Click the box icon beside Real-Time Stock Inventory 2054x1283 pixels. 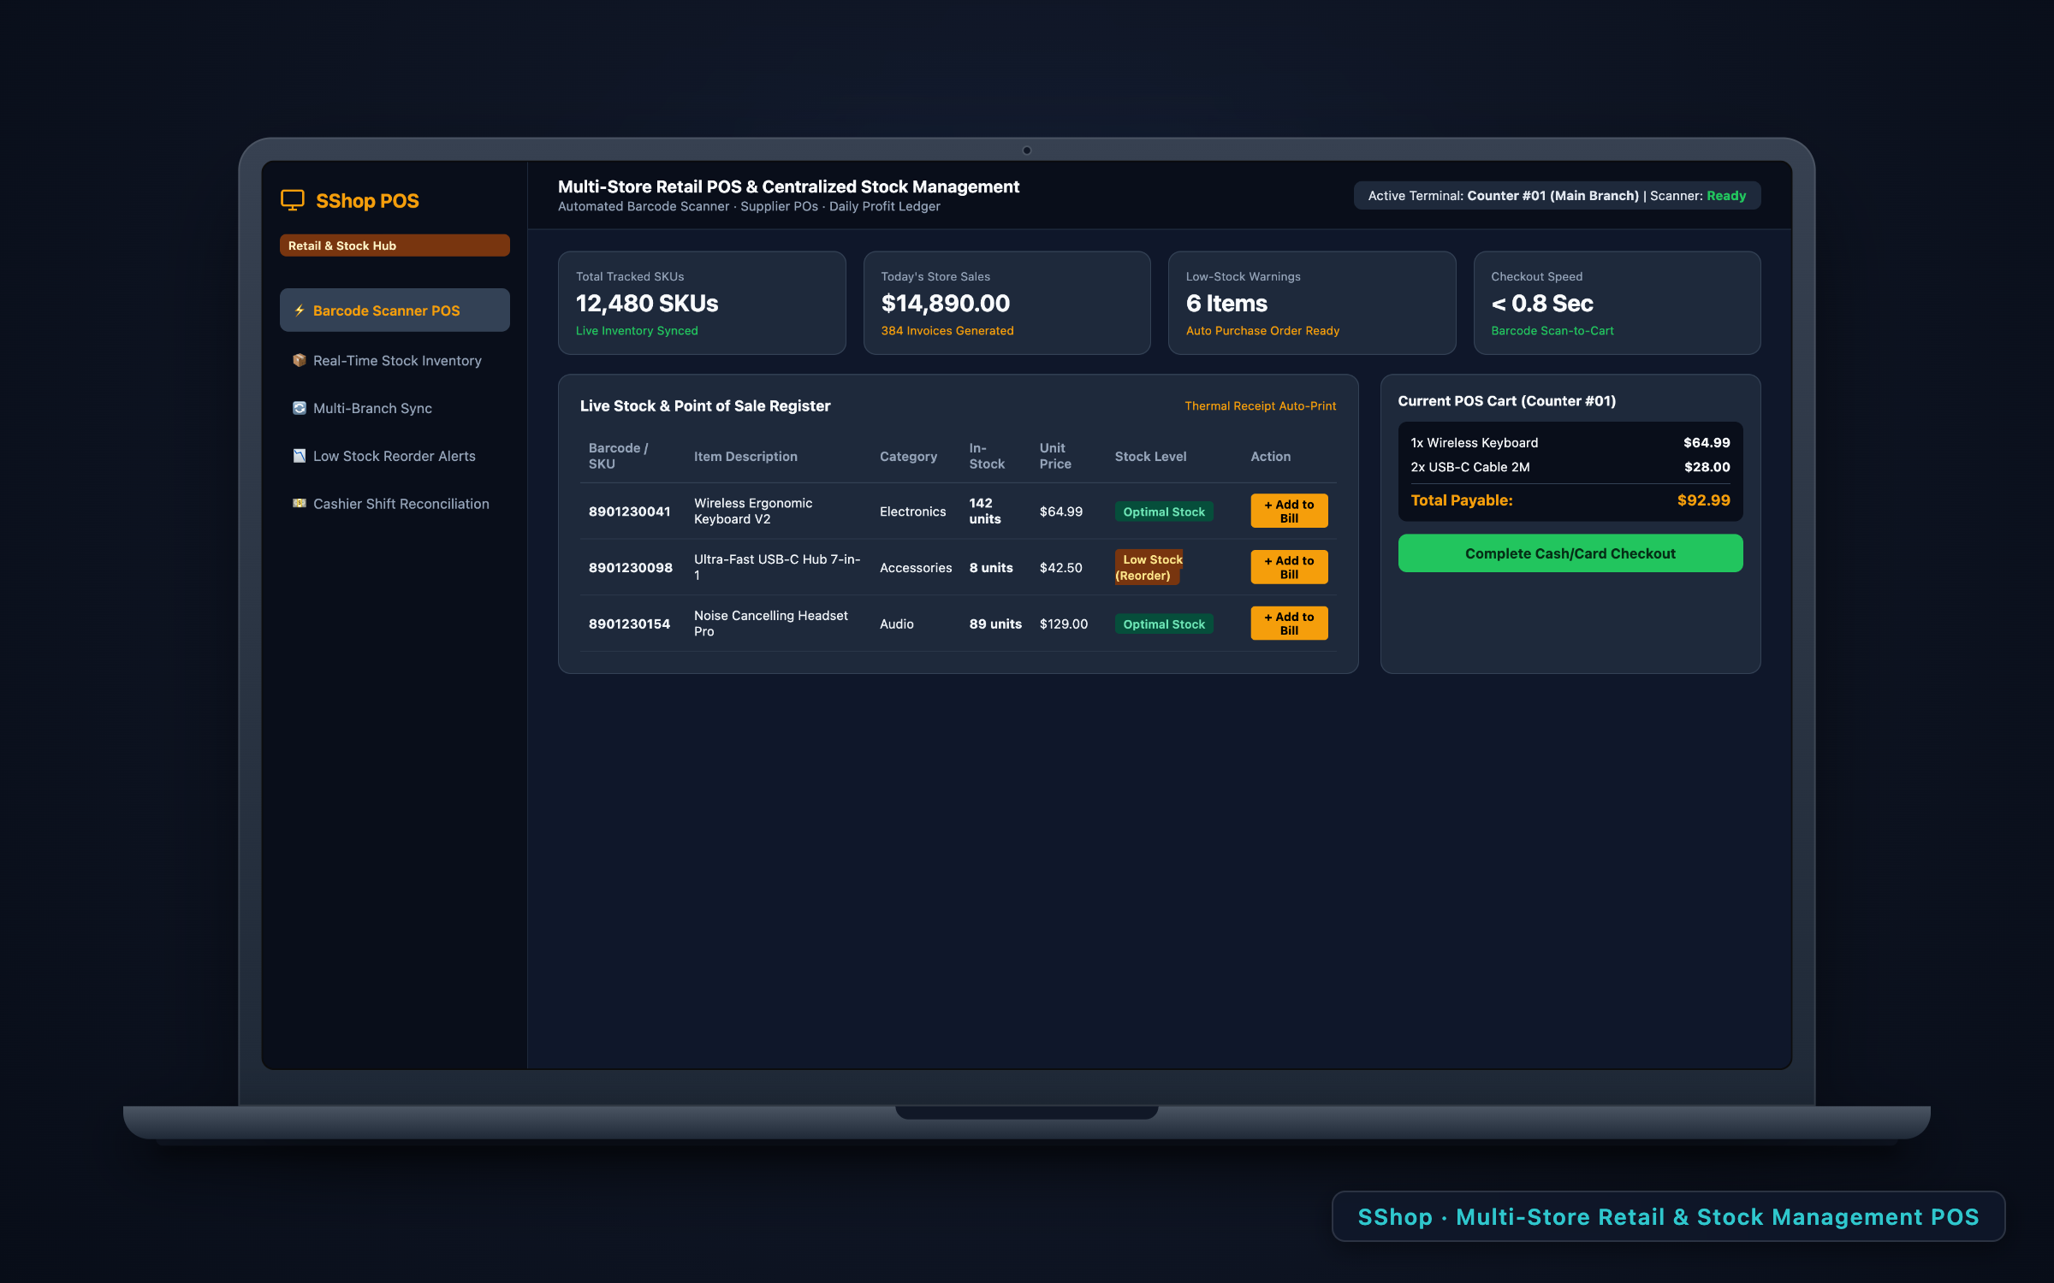point(300,360)
